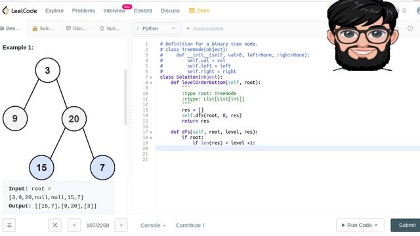Collapse the fold arrow at line 8
The image size is (420, 236).
point(151,83)
